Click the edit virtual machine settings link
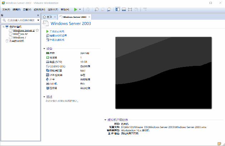 [x=58, y=36]
